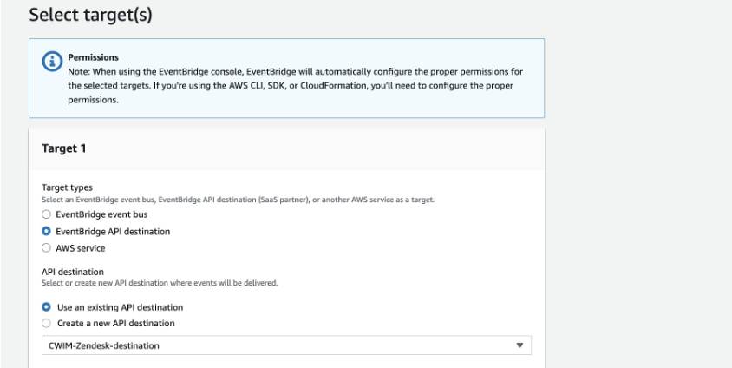Select AWS service as target type
The width and height of the screenshot is (732, 368).
[46, 248]
